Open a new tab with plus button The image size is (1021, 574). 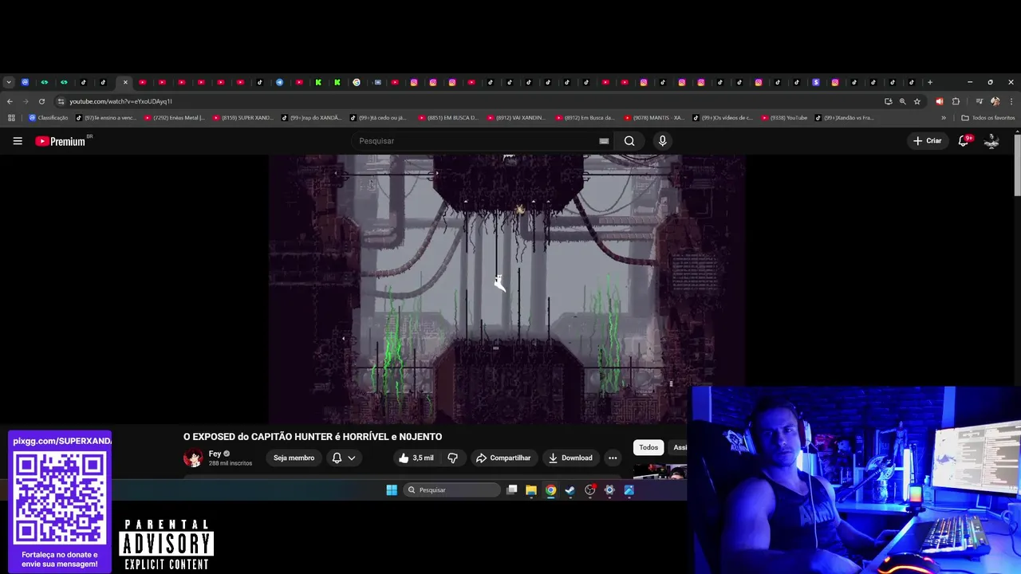click(x=930, y=82)
